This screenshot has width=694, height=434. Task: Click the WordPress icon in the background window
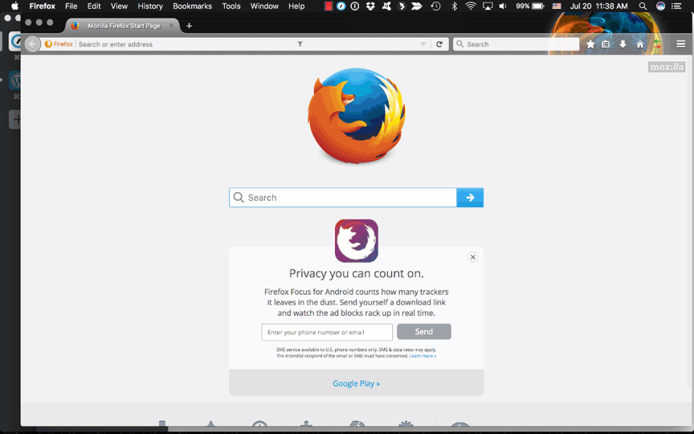point(16,81)
